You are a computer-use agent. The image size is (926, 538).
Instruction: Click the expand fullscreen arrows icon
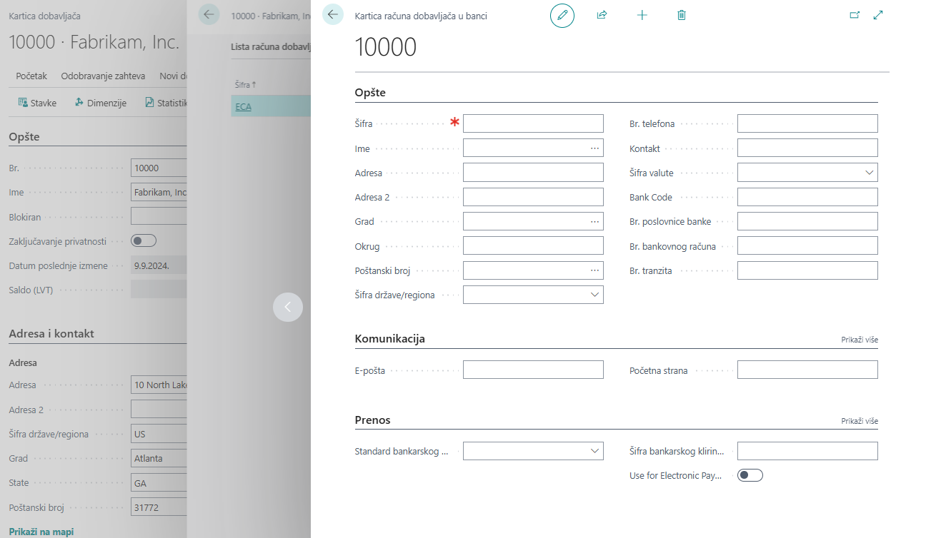879,15
